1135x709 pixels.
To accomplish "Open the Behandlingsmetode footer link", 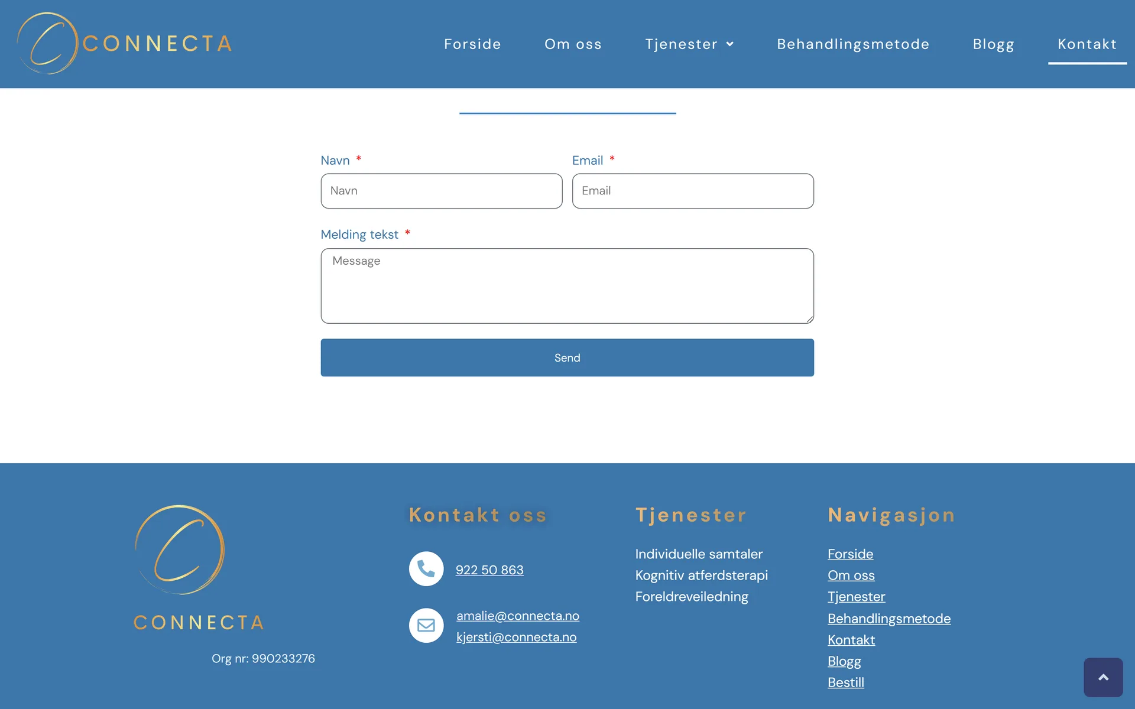I will (x=889, y=619).
